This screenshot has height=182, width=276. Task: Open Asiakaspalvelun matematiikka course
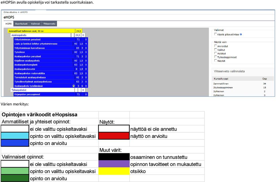(x=51, y=73)
